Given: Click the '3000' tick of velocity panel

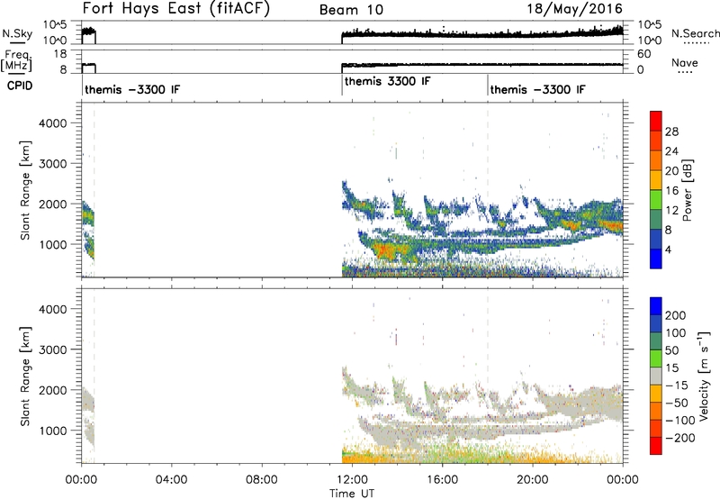Looking at the screenshot, I should point(53,349).
